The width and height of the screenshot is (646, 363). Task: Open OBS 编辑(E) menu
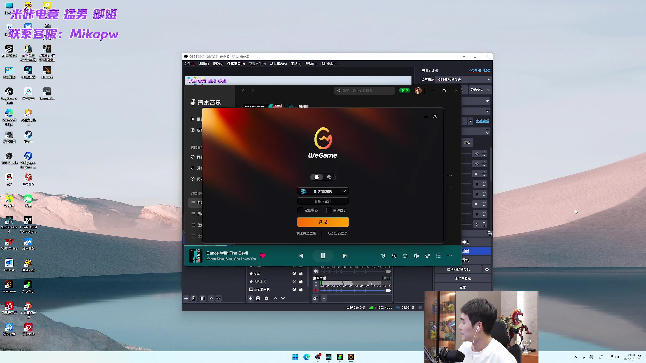click(x=204, y=64)
